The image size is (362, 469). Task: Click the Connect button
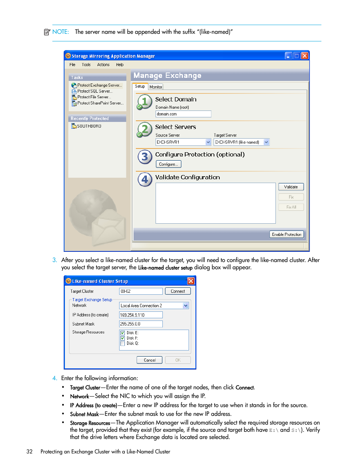178,291
